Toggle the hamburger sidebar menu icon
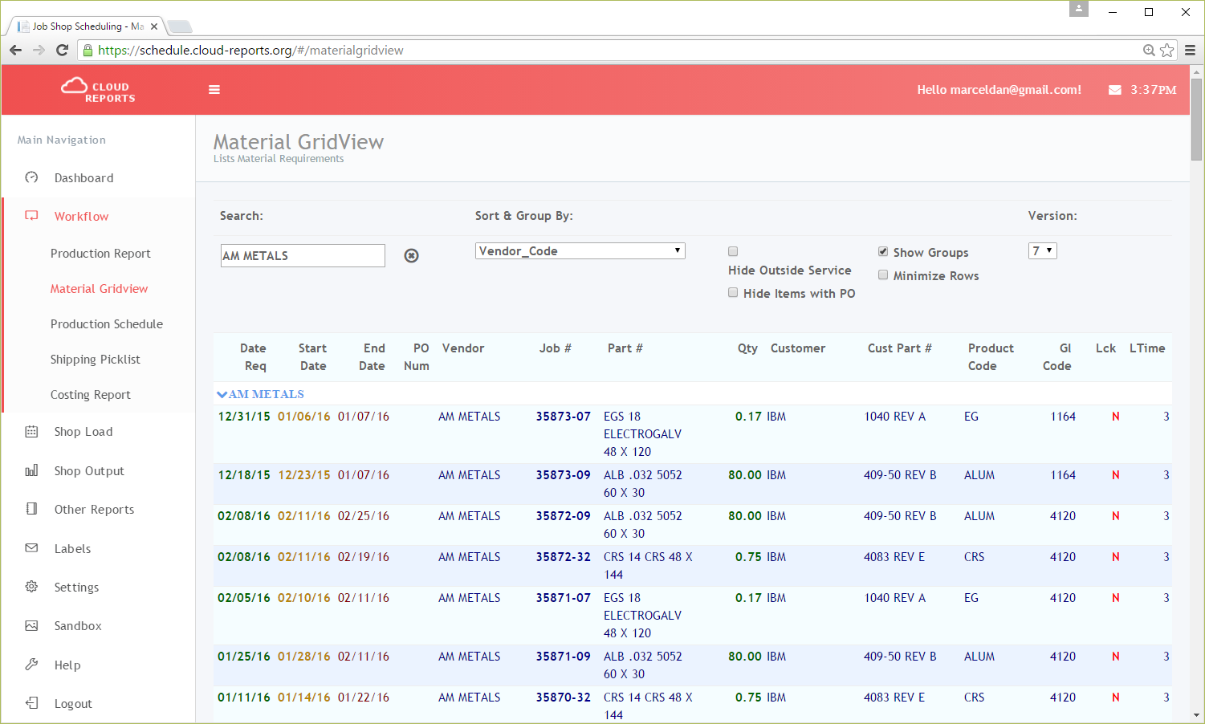 [214, 90]
